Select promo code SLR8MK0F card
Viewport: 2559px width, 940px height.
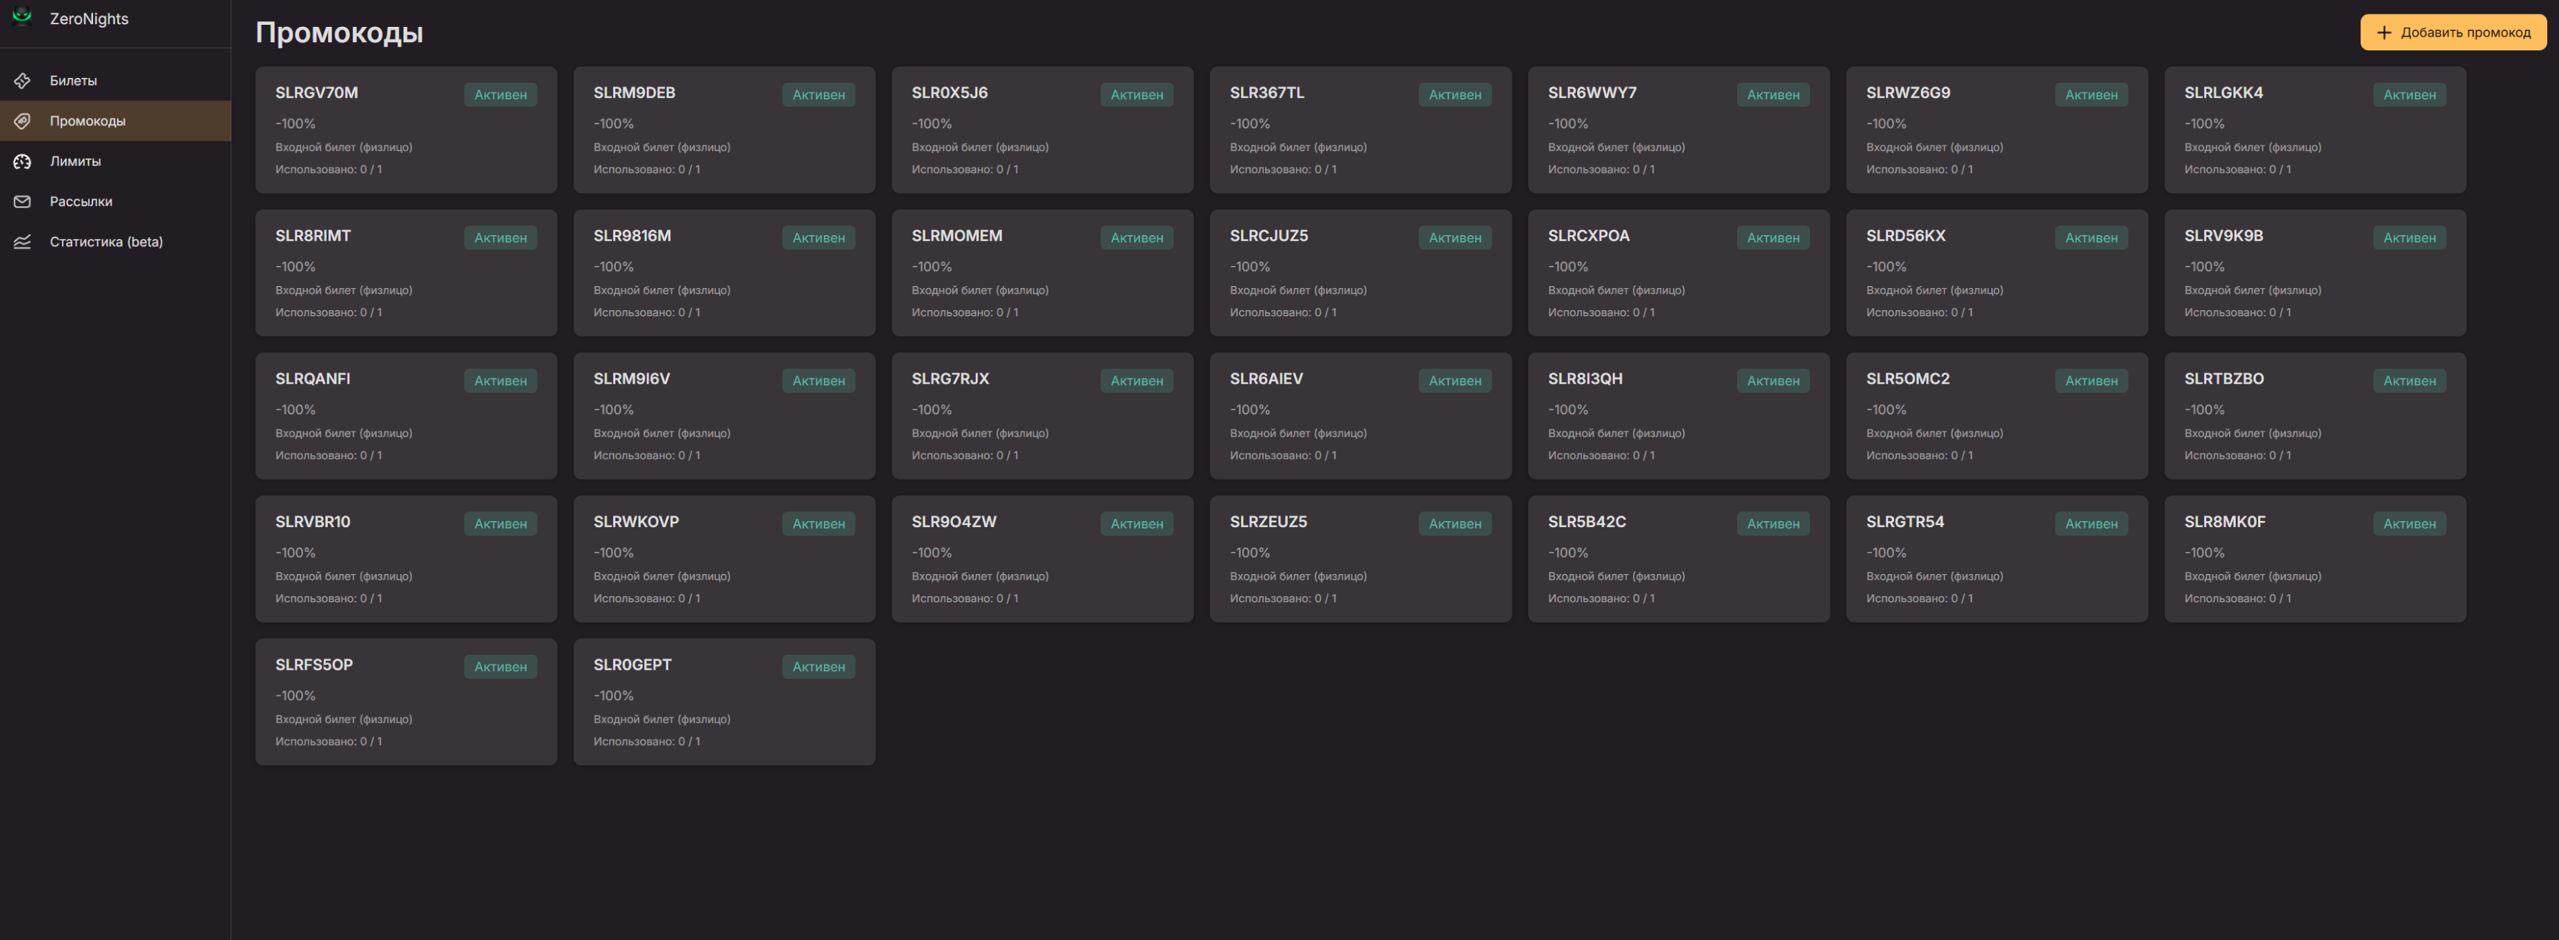coord(2314,560)
